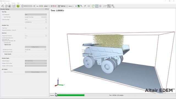Open the Default view dropdown in toolbar
Screen dimensions: 176x99
tap(47, 6)
